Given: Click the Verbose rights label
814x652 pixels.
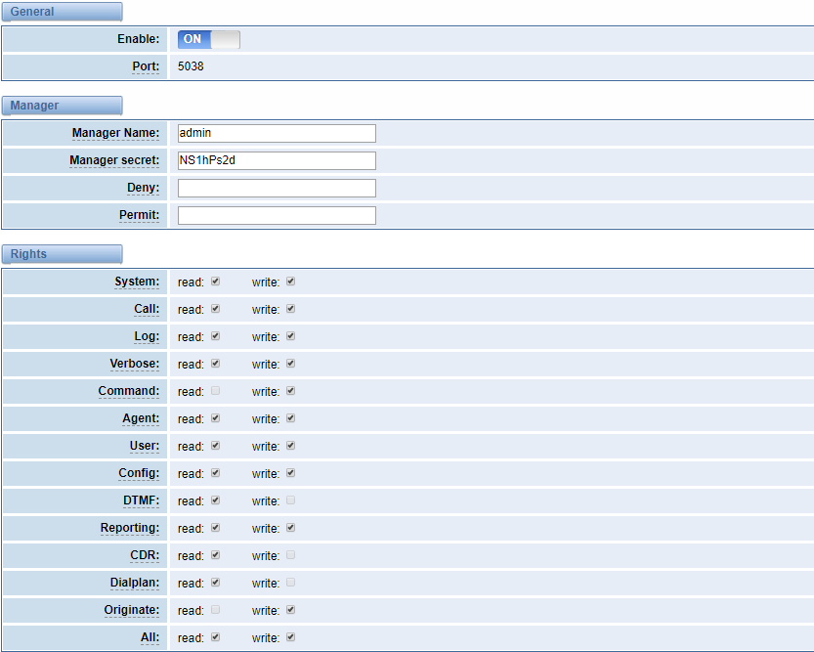Looking at the screenshot, I should (x=135, y=364).
